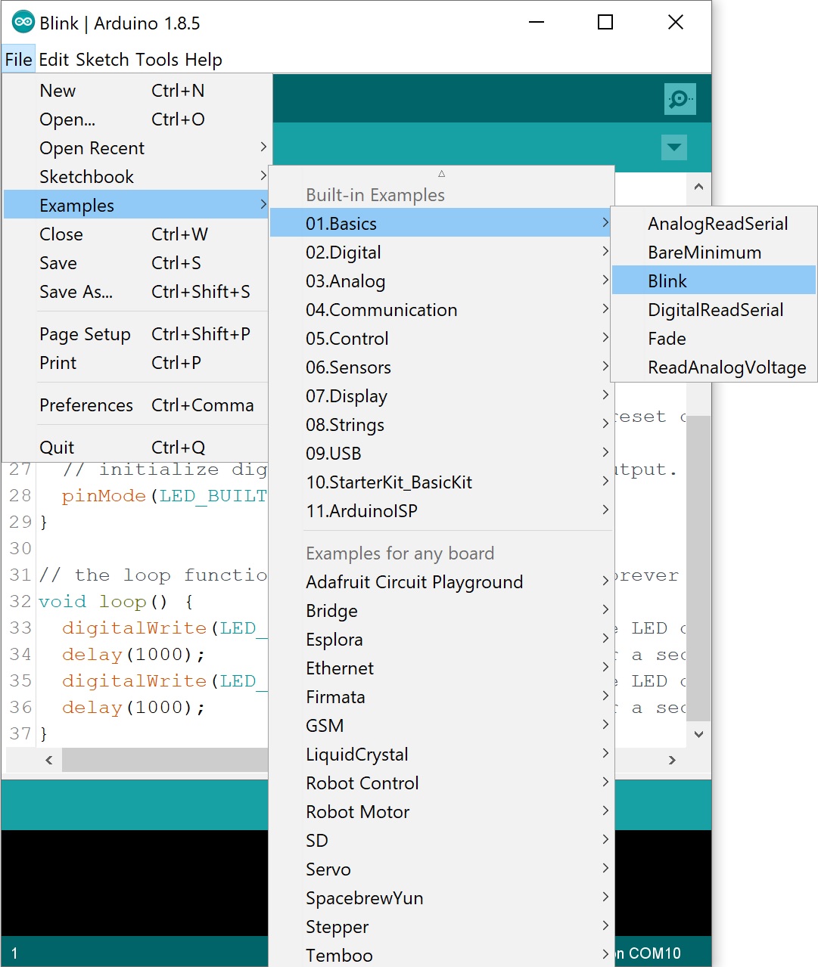Open Ethernet library examples

click(441, 668)
